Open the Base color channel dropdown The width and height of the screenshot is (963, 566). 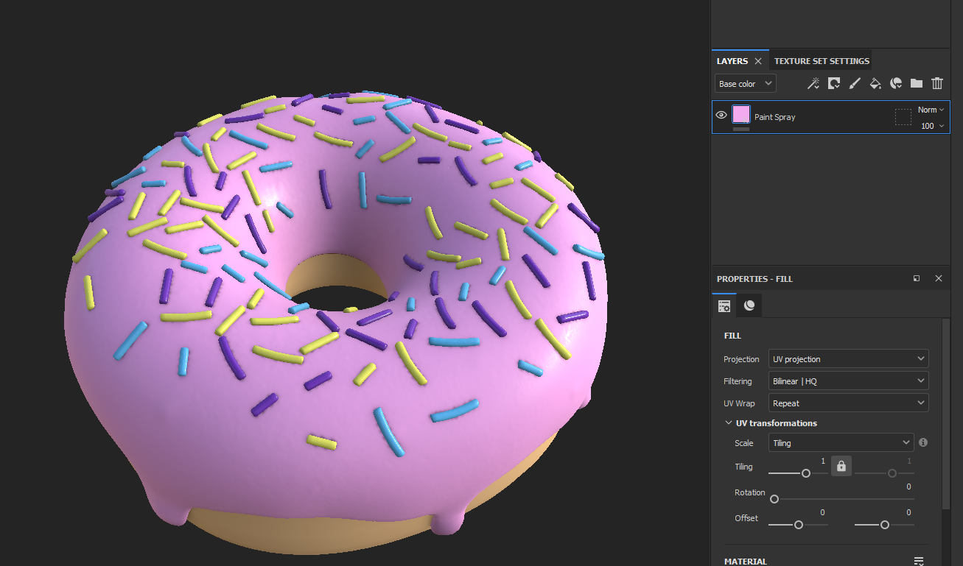[x=745, y=84]
